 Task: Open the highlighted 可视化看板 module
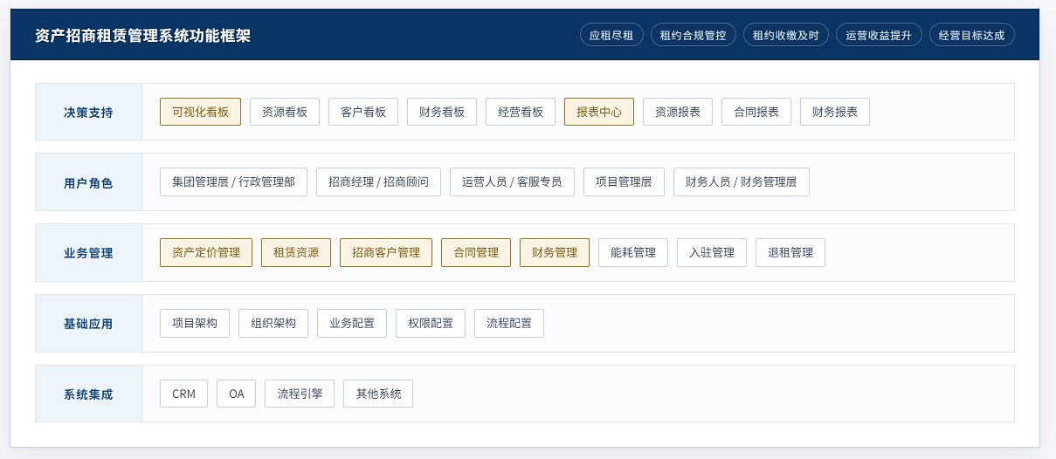tap(200, 112)
